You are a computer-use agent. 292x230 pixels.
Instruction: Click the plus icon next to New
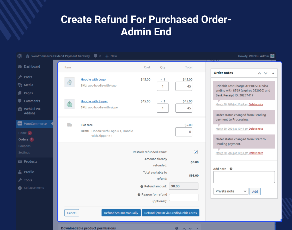click(x=107, y=56)
